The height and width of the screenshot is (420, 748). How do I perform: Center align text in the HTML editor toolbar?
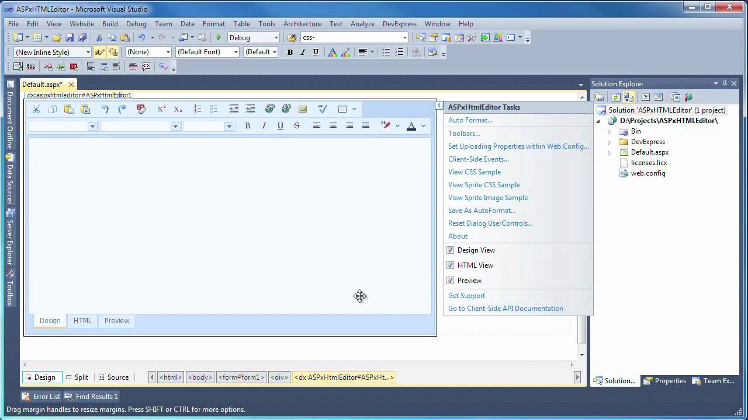(x=333, y=126)
